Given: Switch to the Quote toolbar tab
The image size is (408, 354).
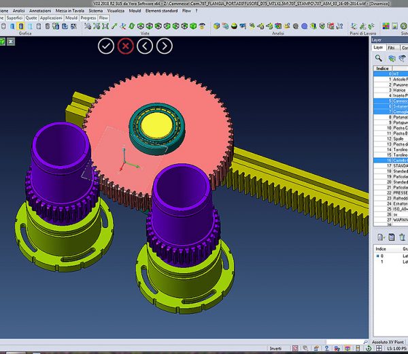Looking at the screenshot, I should pyautogui.click(x=31, y=18).
